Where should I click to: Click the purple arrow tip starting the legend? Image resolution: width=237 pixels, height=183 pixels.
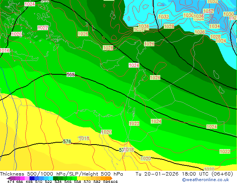tap(8, 178)
